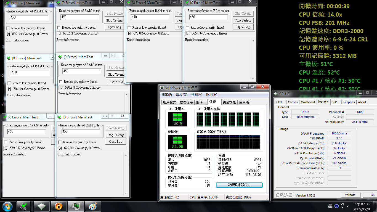Click scroll-up arrow in 665.5% MemTest error box

[x=253, y=41]
